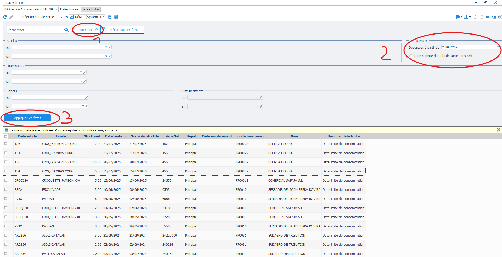Open the Vues Défaut (Système) dropdown
Image resolution: width=502 pixels, height=257 pixels.
coord(104,17)
